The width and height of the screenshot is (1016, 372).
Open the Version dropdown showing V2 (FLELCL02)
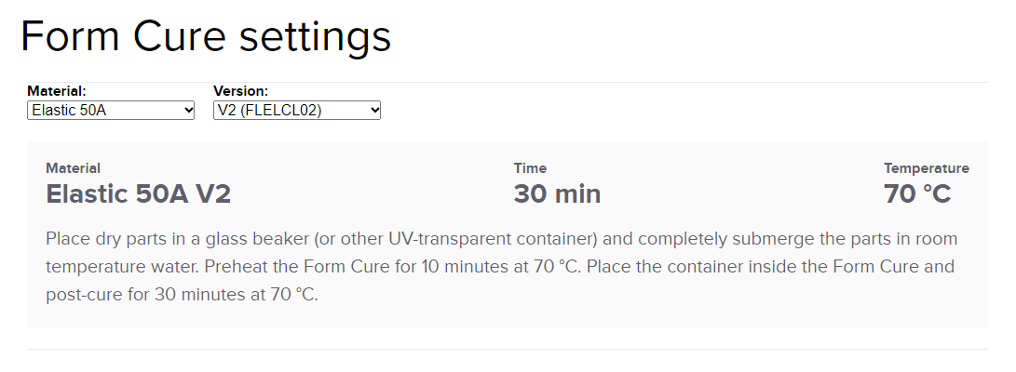tap(296, 111)
